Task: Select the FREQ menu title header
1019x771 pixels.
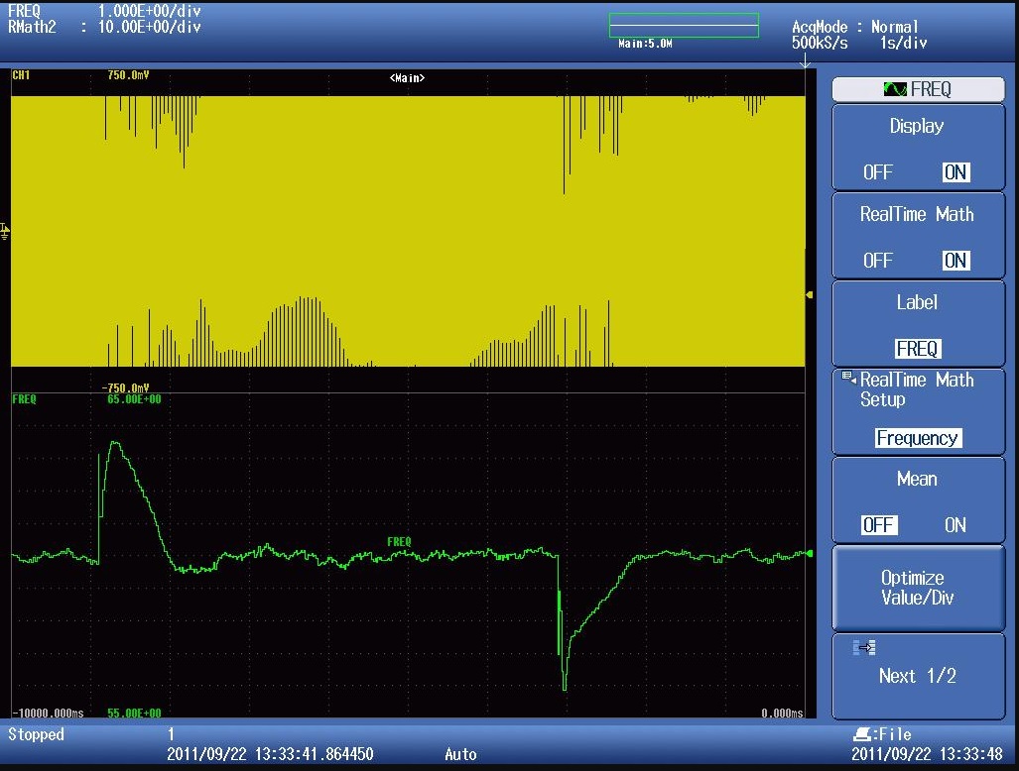Action: (917, 89)
